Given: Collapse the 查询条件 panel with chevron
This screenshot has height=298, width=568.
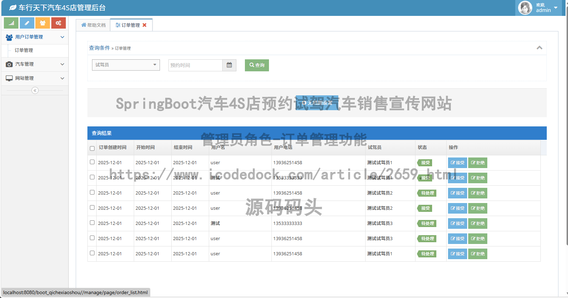Looking at the screenshot, I should (539, 48).
